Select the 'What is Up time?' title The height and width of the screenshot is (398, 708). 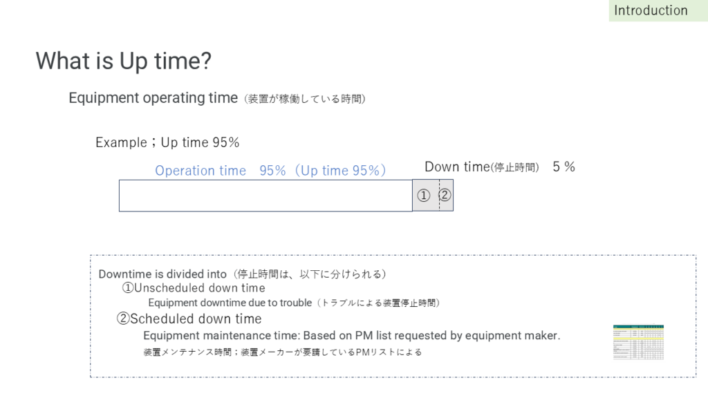[x=123, y=61]
